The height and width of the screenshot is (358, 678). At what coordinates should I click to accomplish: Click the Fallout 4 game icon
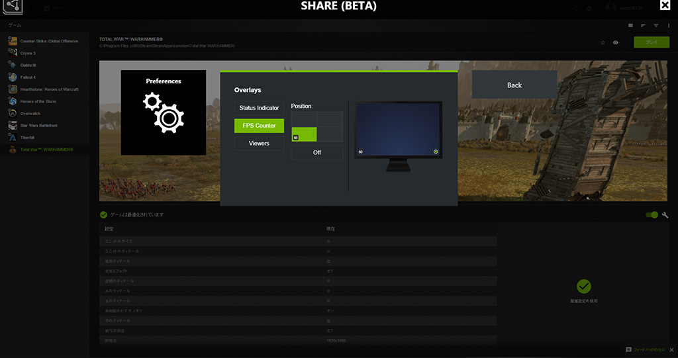coord(13,77)
